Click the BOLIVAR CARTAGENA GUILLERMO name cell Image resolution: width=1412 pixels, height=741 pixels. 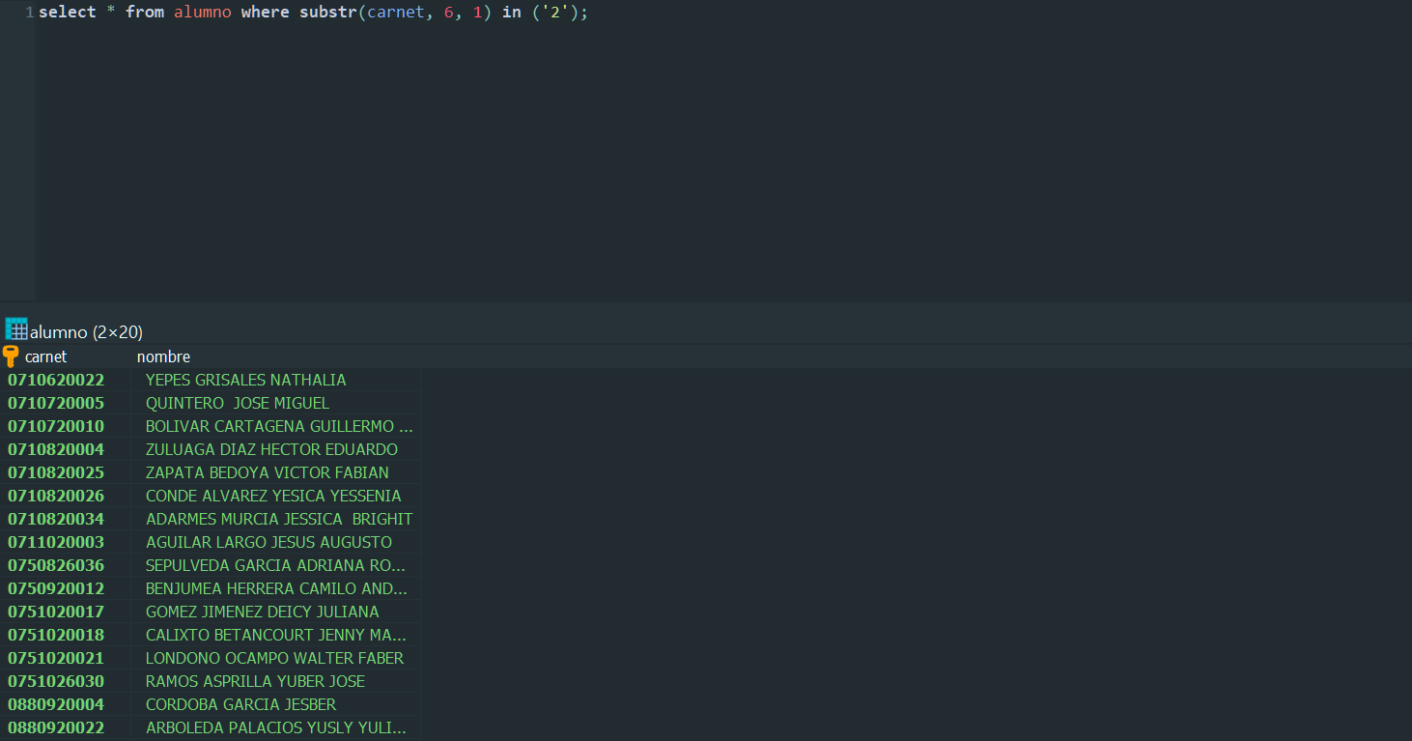coord(278,426)
